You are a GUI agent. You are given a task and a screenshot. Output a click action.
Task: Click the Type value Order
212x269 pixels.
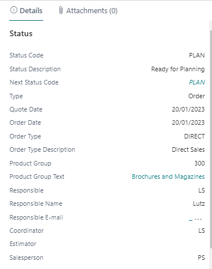point(196,96)
